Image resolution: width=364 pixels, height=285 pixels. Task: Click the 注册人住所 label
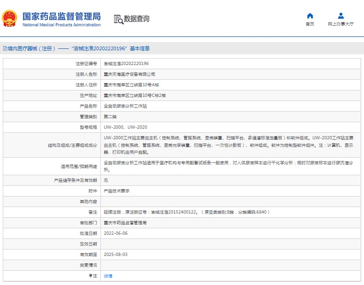[x=86, y=85]
